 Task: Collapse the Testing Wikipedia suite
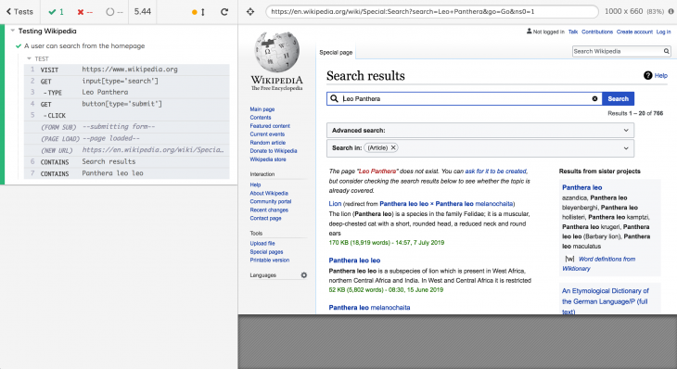tap(13, 31)
